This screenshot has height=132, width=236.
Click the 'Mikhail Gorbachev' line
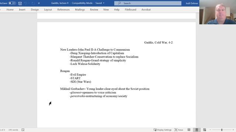[105, 89]
